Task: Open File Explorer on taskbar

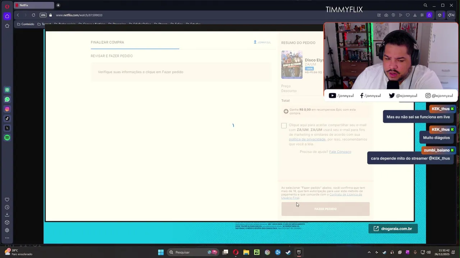Action: point(246,252)
